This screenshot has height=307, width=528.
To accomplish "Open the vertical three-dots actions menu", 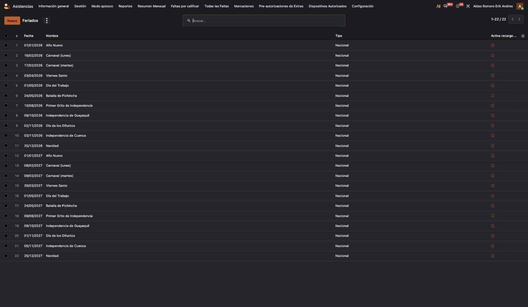I will tap(47, 20).
